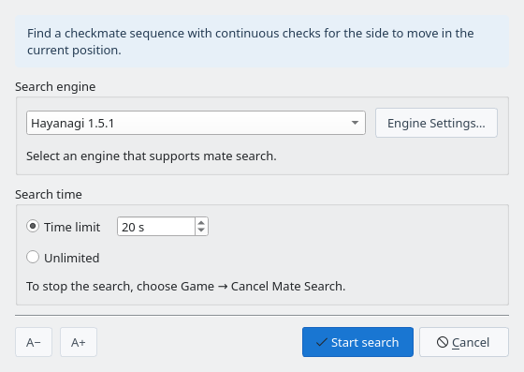Increase time limit with up arrow
This screenshot has height=372, width=524.
point(201,223)
